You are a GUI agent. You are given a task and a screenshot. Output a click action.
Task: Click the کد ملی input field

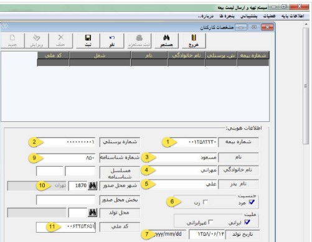click(66, 227)
